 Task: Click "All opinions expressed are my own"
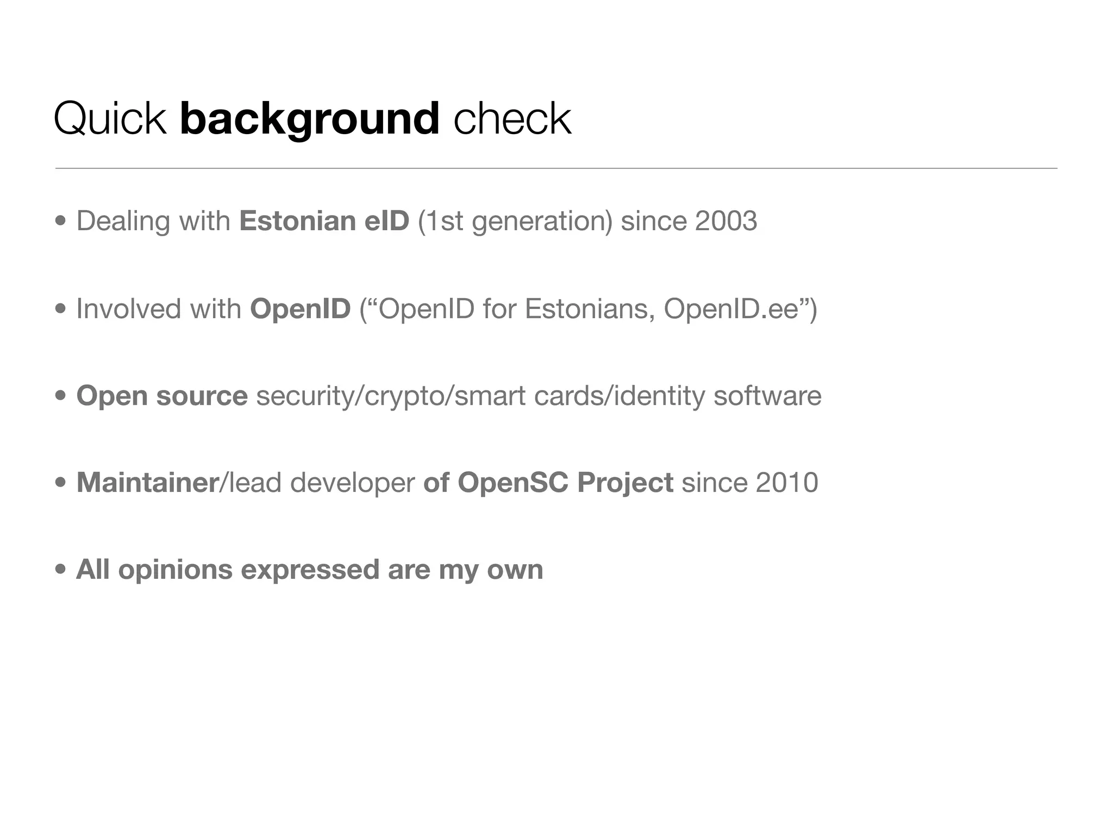click(x=309, y=570)
